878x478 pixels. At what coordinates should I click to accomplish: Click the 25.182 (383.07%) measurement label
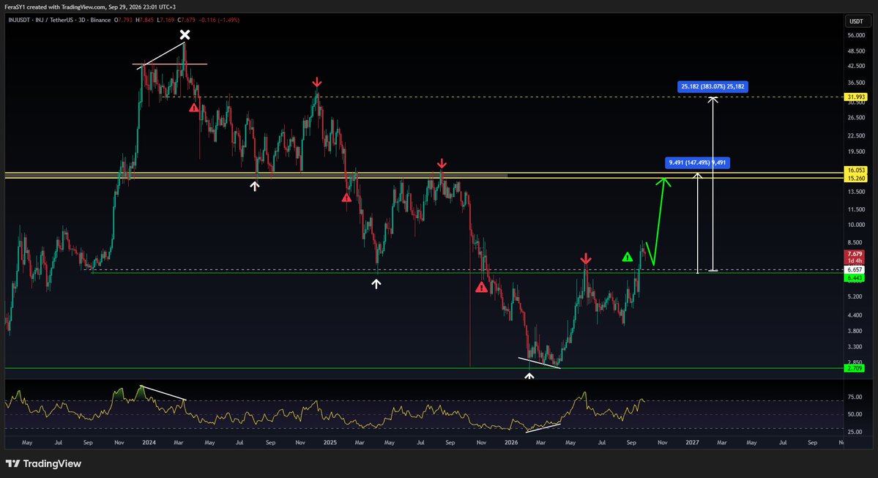tap(713, 86)
